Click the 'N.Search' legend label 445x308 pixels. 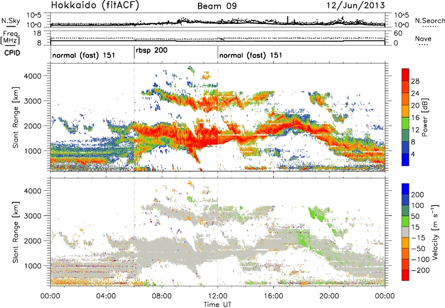coord(429,21)
